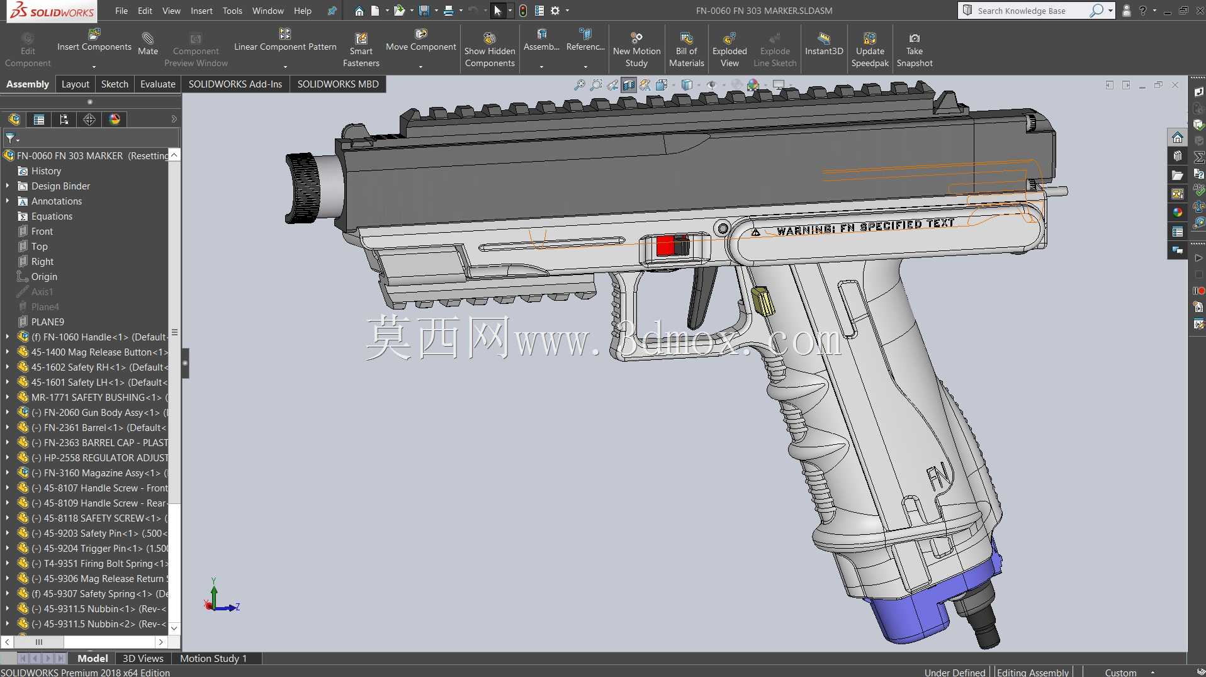Pin the menu bar
1206x677 pixels.
click(332, 11)
